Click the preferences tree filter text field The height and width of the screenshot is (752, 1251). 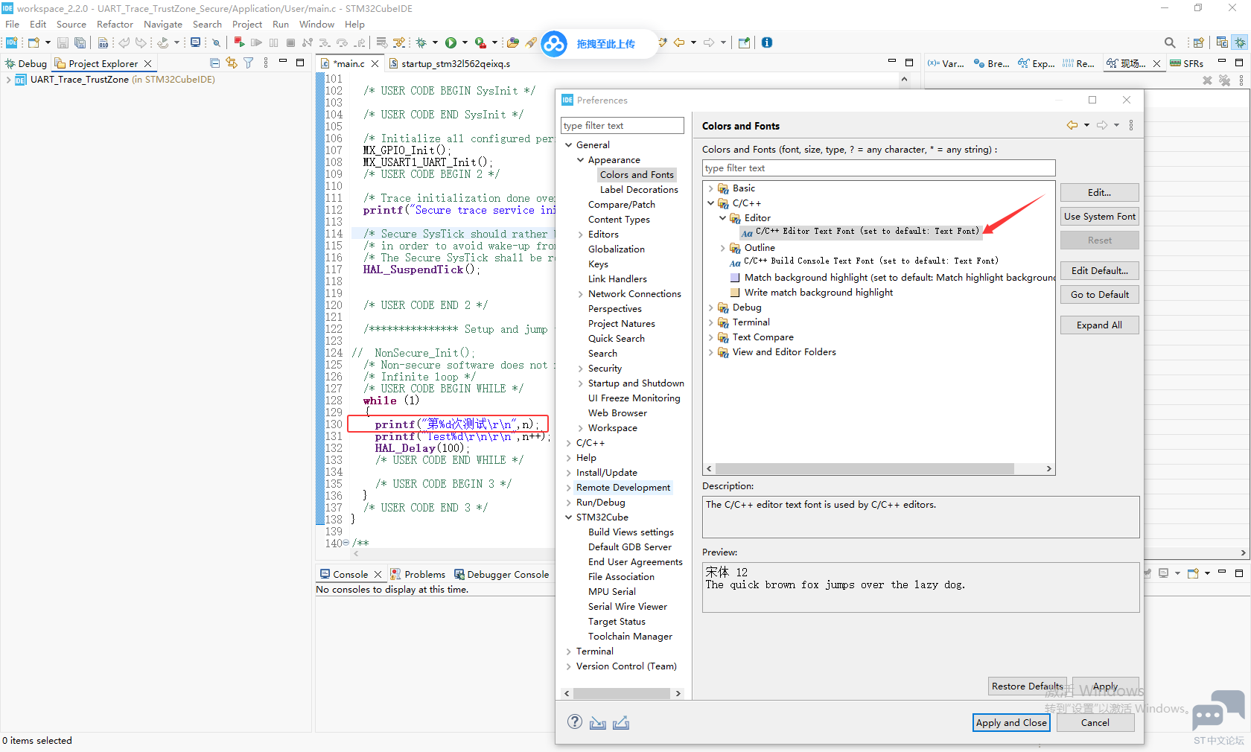(x=622, y=126)
